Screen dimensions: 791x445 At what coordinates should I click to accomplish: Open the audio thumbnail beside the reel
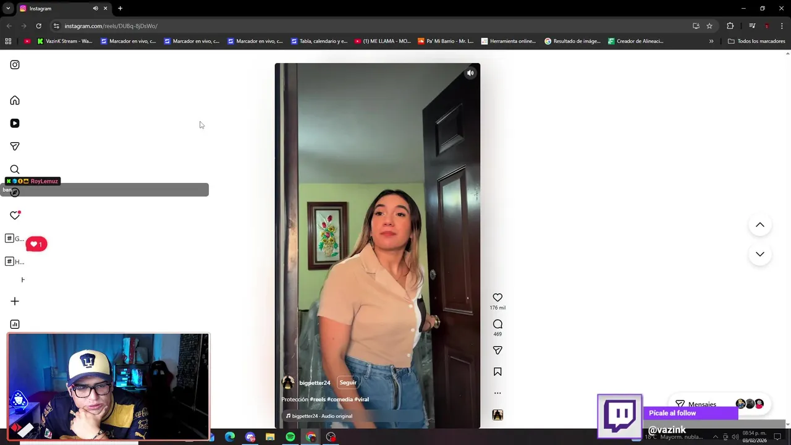point(497,415)
